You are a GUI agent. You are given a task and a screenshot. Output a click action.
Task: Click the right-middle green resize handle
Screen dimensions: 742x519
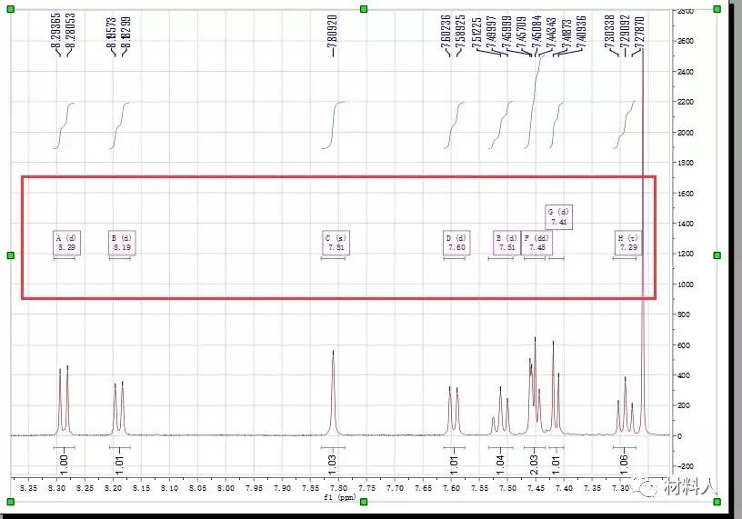click(717, 255)
